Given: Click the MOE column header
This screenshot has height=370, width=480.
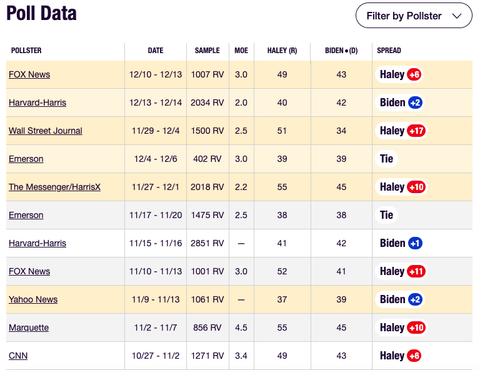Looking at the screenshot, I should 241,51.
